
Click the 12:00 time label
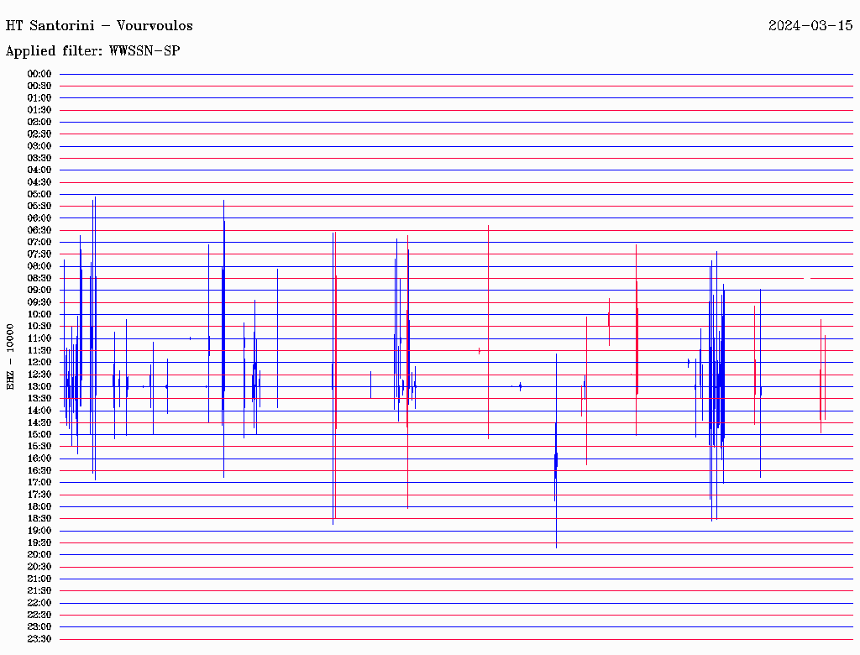[39, 362]
